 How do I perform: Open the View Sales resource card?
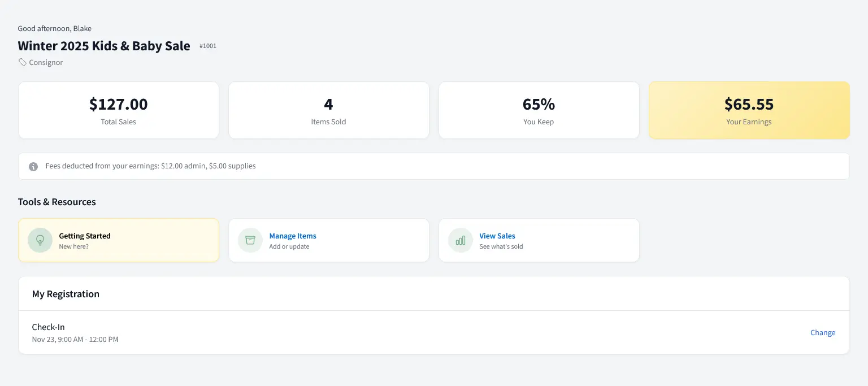[539, 240]
